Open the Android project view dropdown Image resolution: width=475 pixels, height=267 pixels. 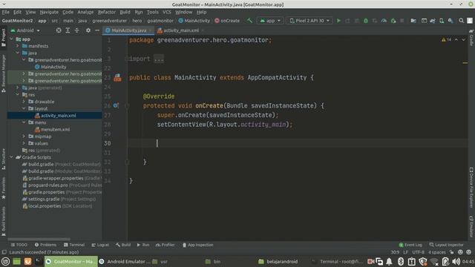(25, 30)
